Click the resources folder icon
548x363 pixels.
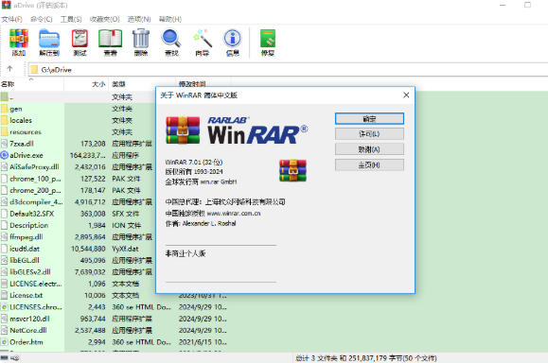click(x=4, y=132)
